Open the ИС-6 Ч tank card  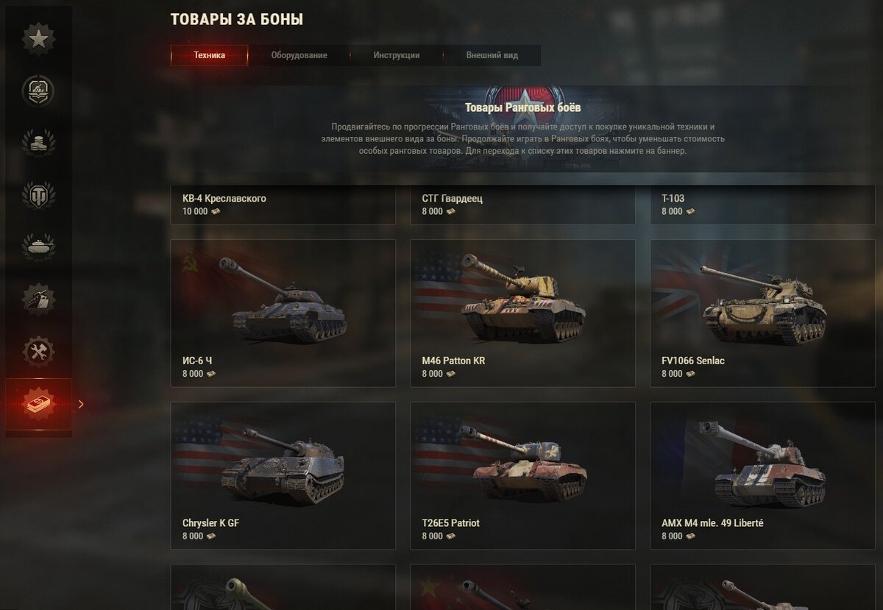point(283,313)
